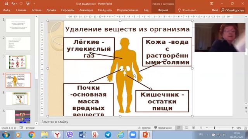The image size is (248, 139).
Task: Switch to Normal view icon
Action: [x=179, y=128]
